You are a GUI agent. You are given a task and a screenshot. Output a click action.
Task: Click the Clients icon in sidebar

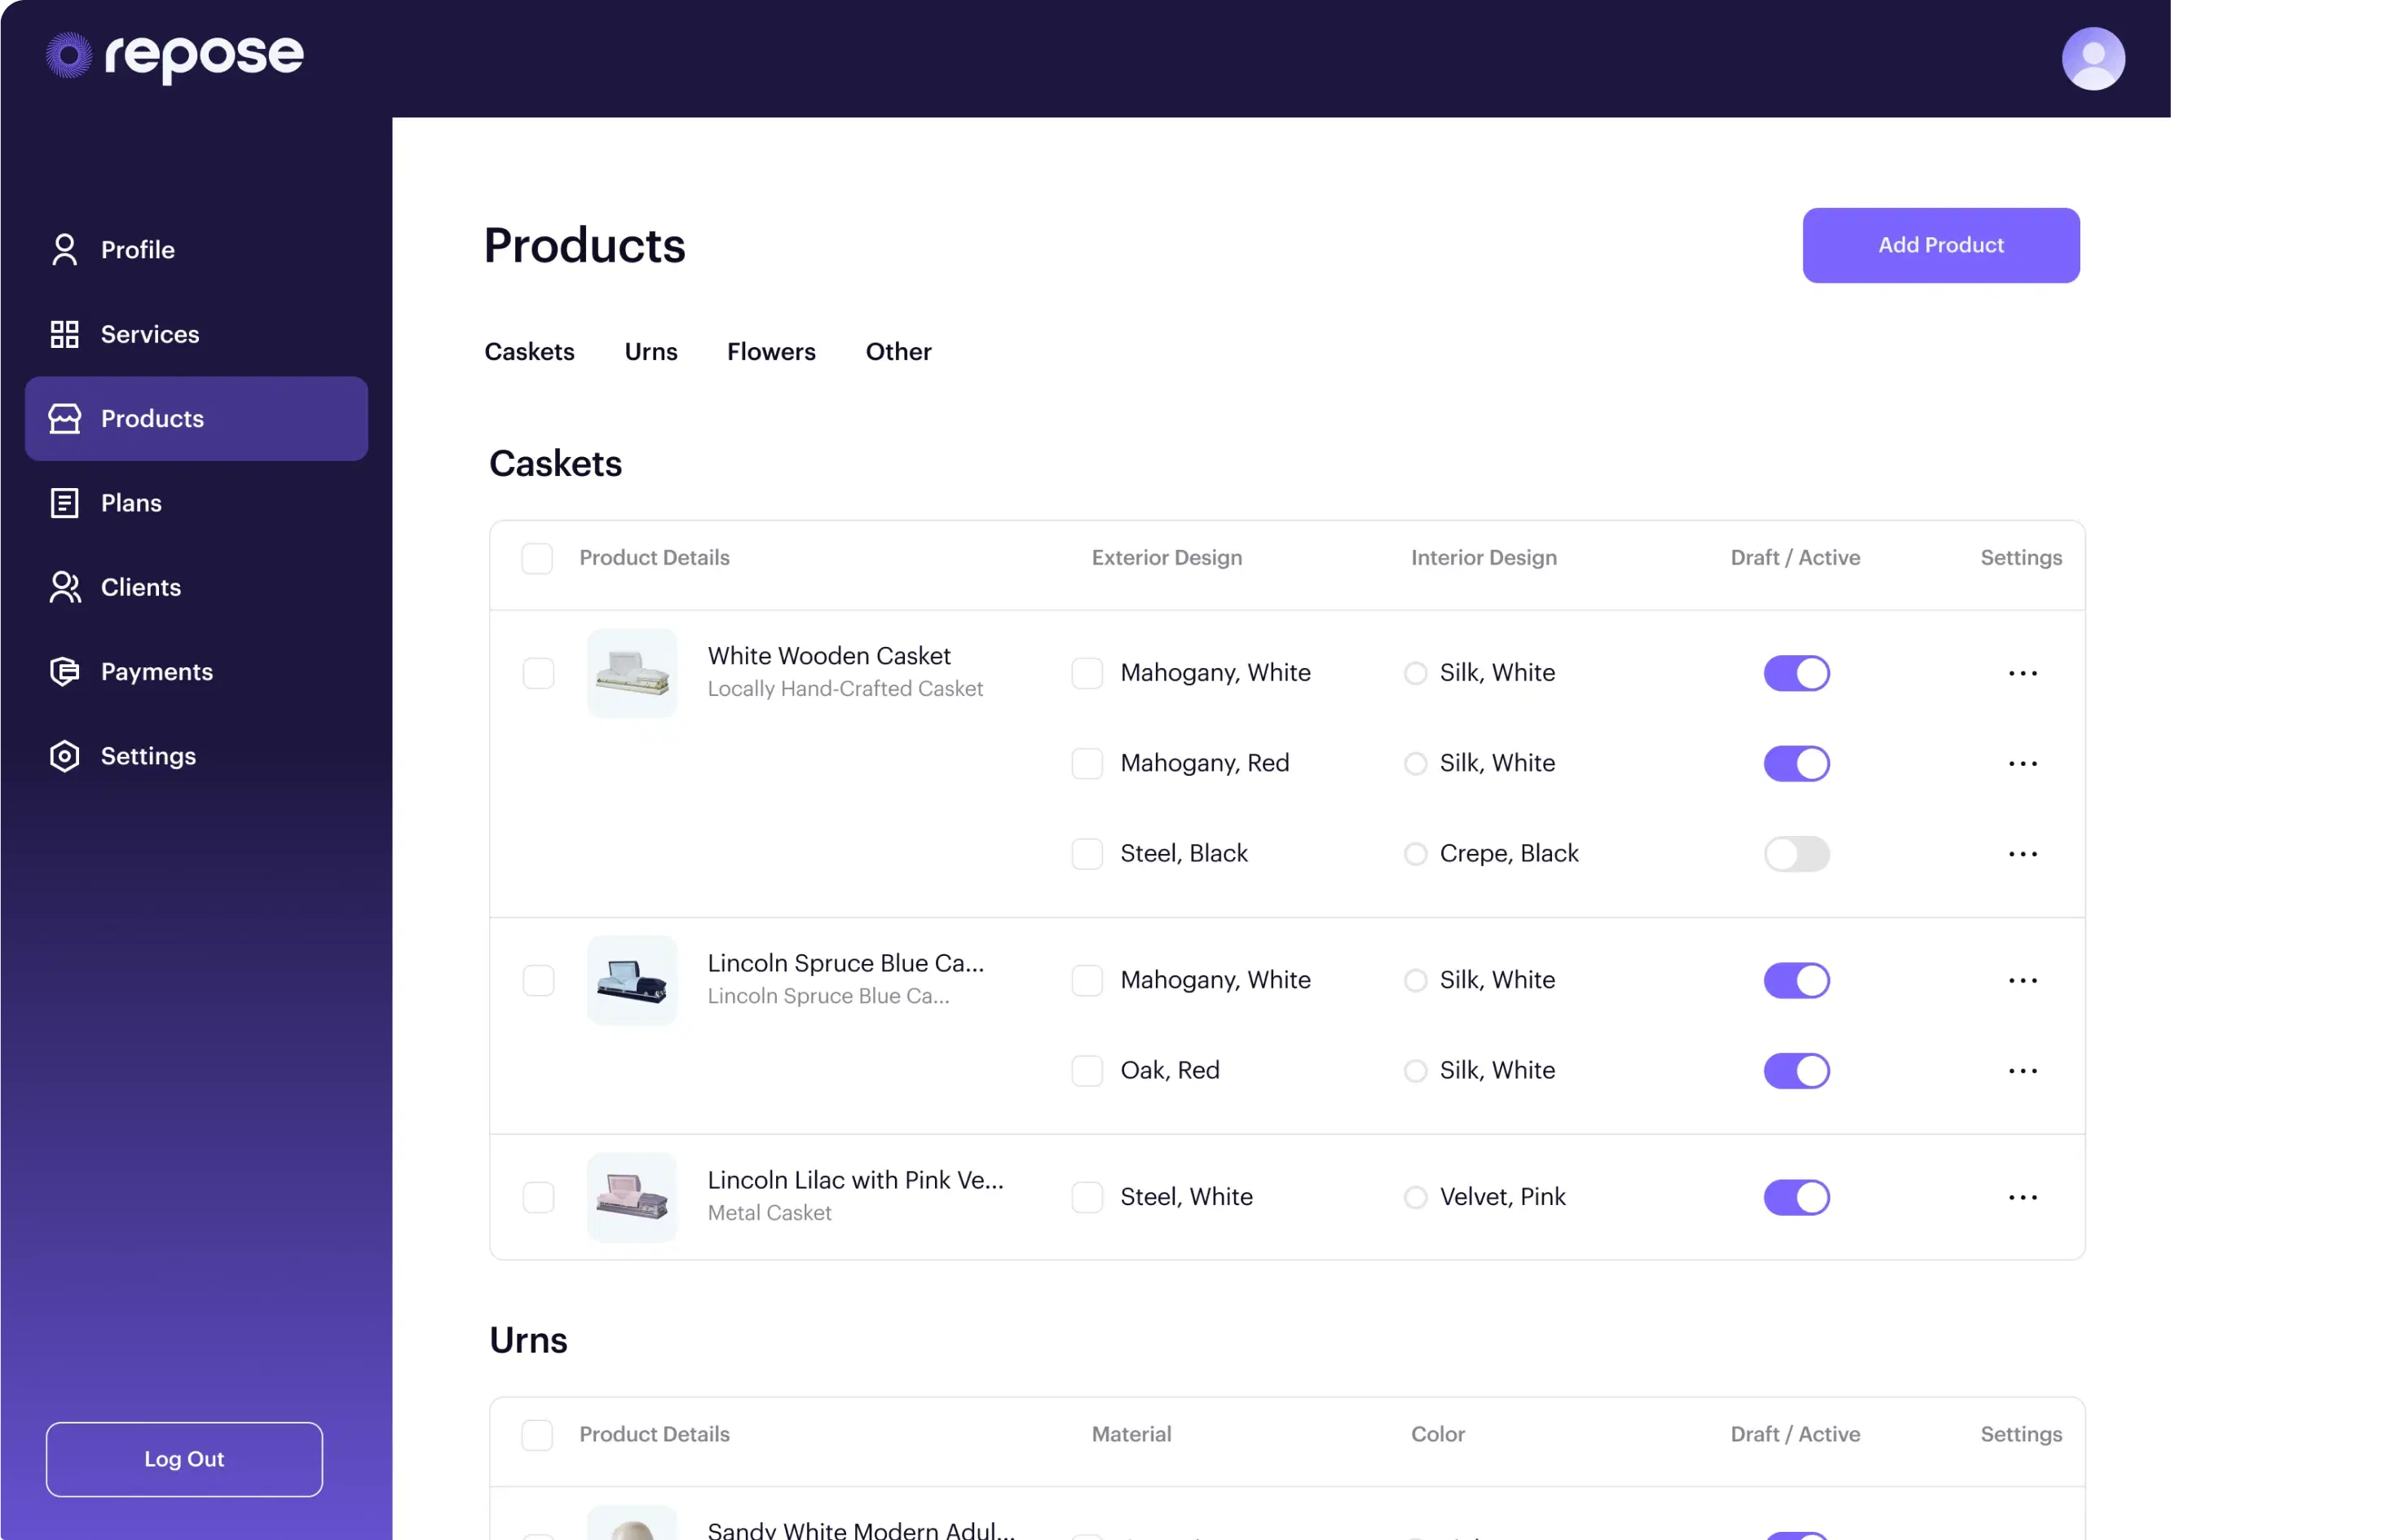tap(64, 586)
